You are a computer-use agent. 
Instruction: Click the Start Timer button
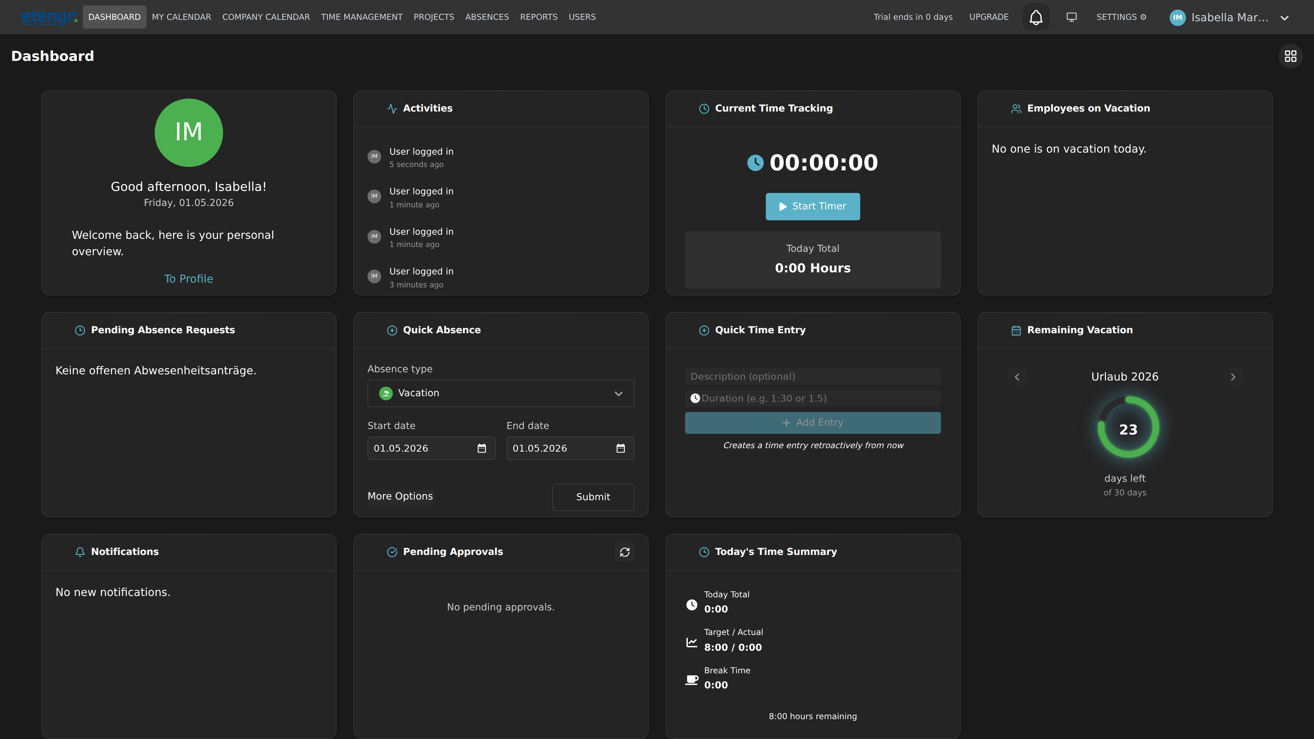[813, 207]
